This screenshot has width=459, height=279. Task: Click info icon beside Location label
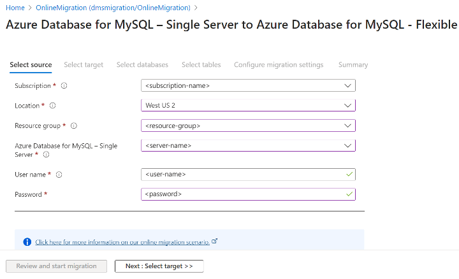pos(52,106)
